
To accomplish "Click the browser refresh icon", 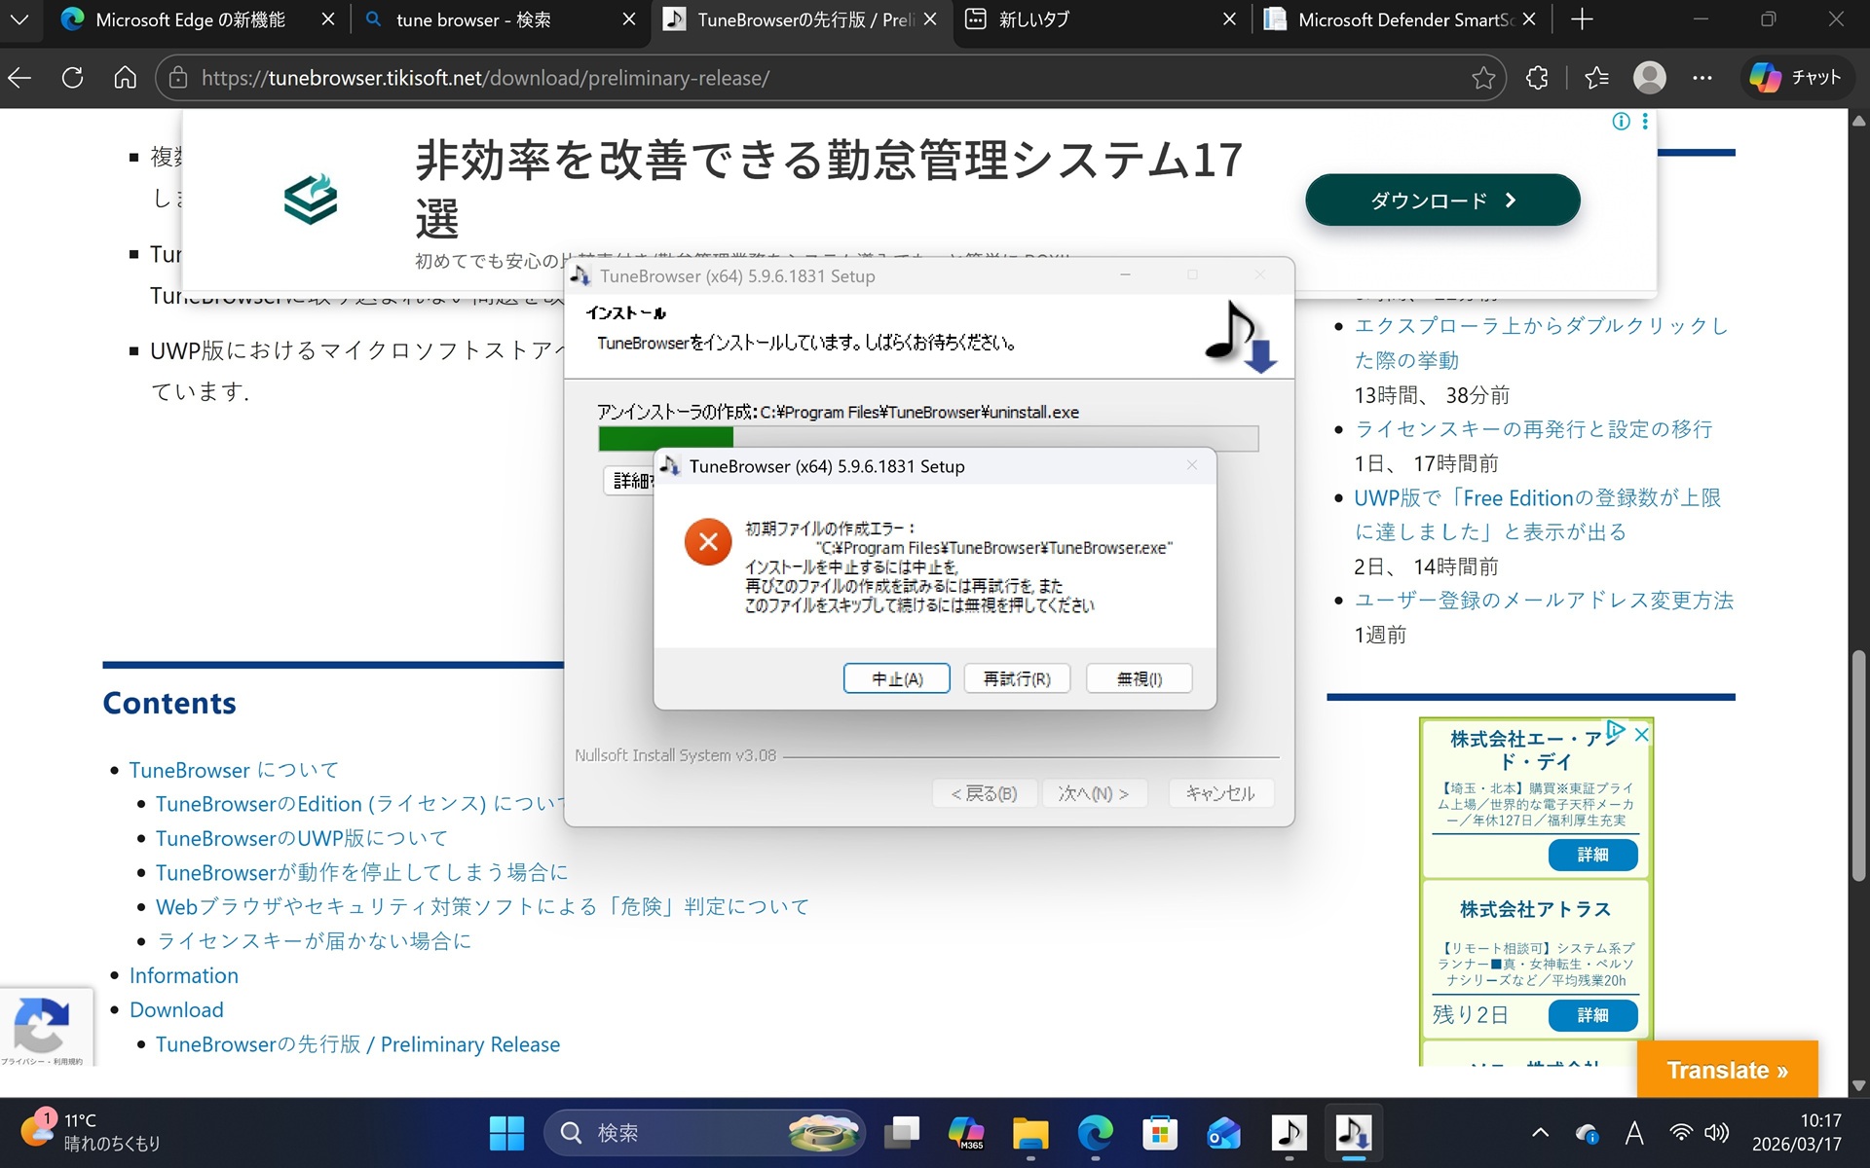I will (x=72, y=78).
